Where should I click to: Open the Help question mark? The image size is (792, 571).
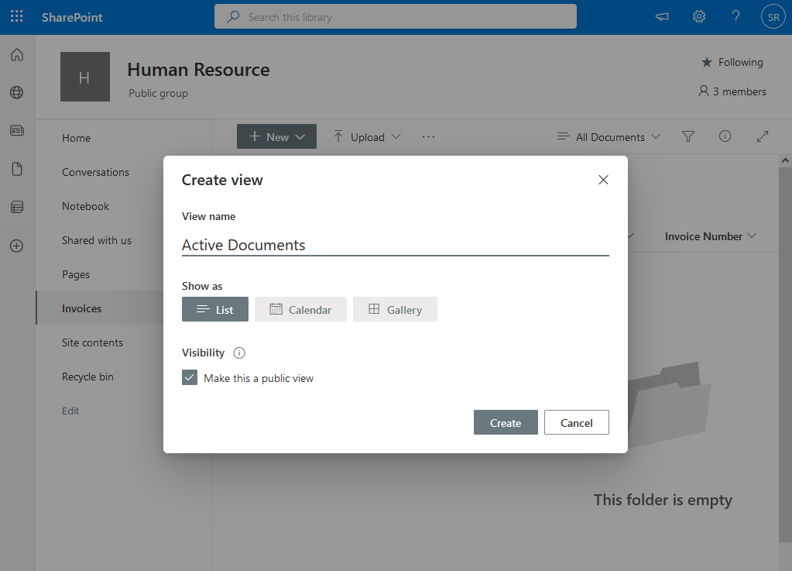click(x=735, y=15)
